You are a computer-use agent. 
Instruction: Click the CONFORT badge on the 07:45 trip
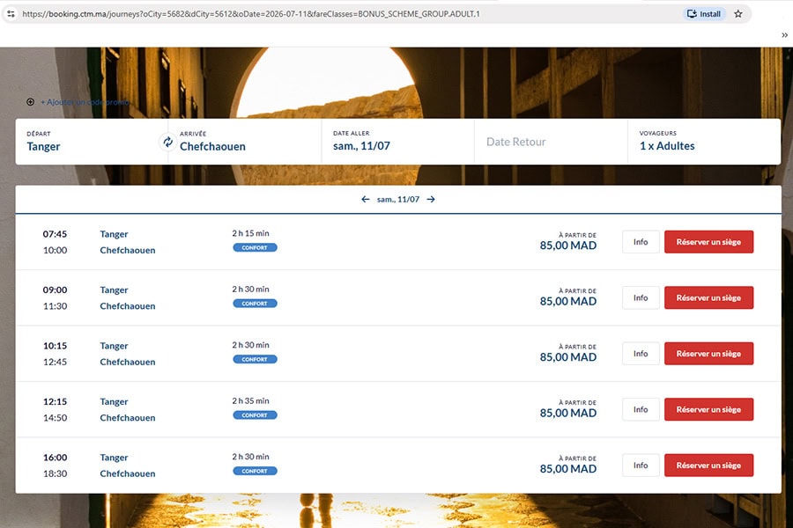point(255,247)
